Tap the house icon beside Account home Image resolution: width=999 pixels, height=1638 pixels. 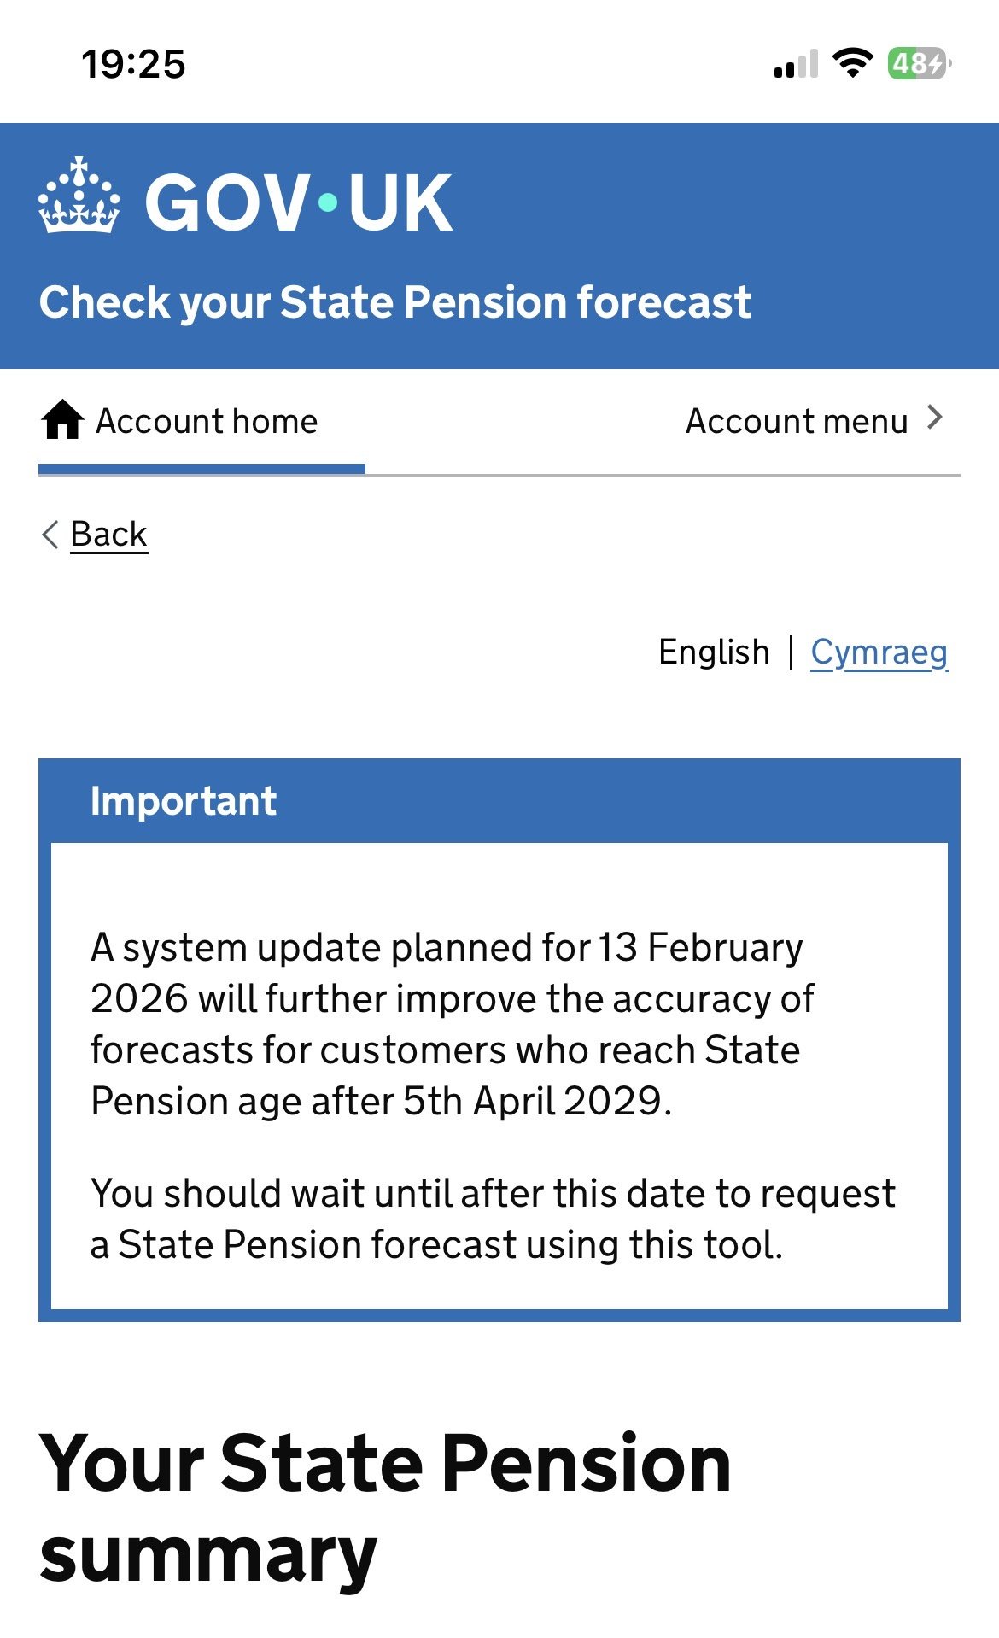62,420
